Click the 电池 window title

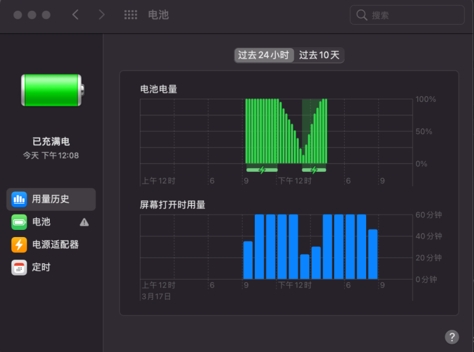click(x=158, y=15)
